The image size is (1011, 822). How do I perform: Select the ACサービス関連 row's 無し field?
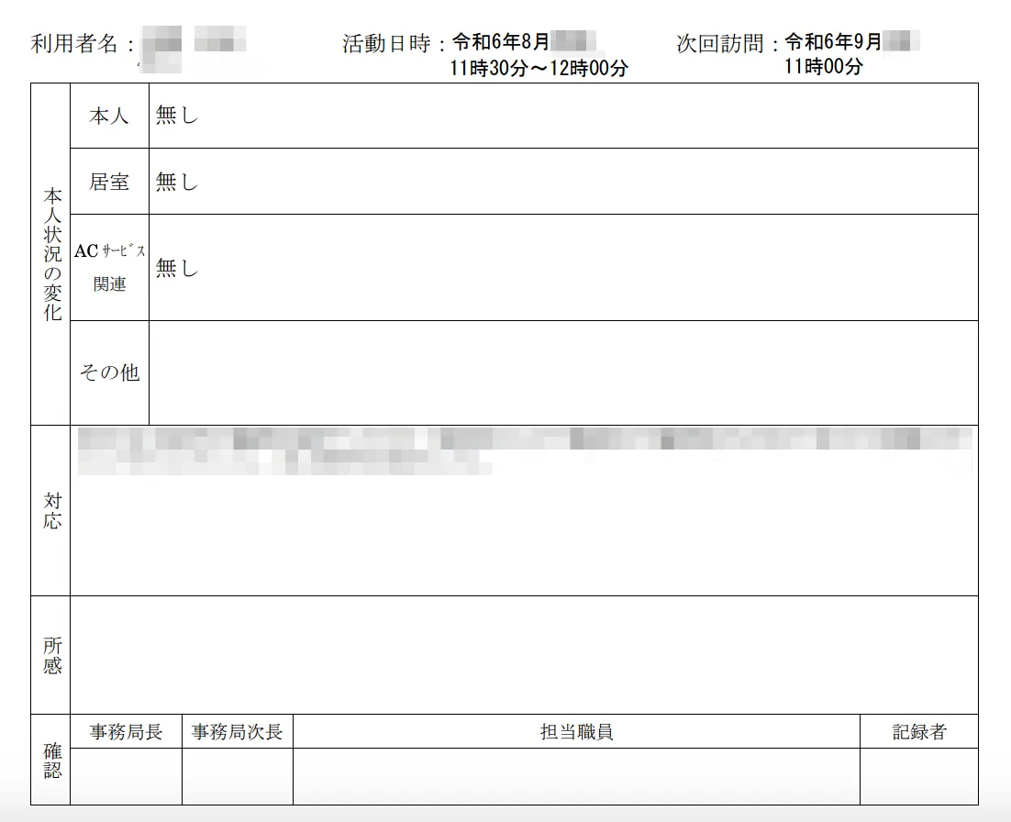pyautogui.click(x=562, y=268)
